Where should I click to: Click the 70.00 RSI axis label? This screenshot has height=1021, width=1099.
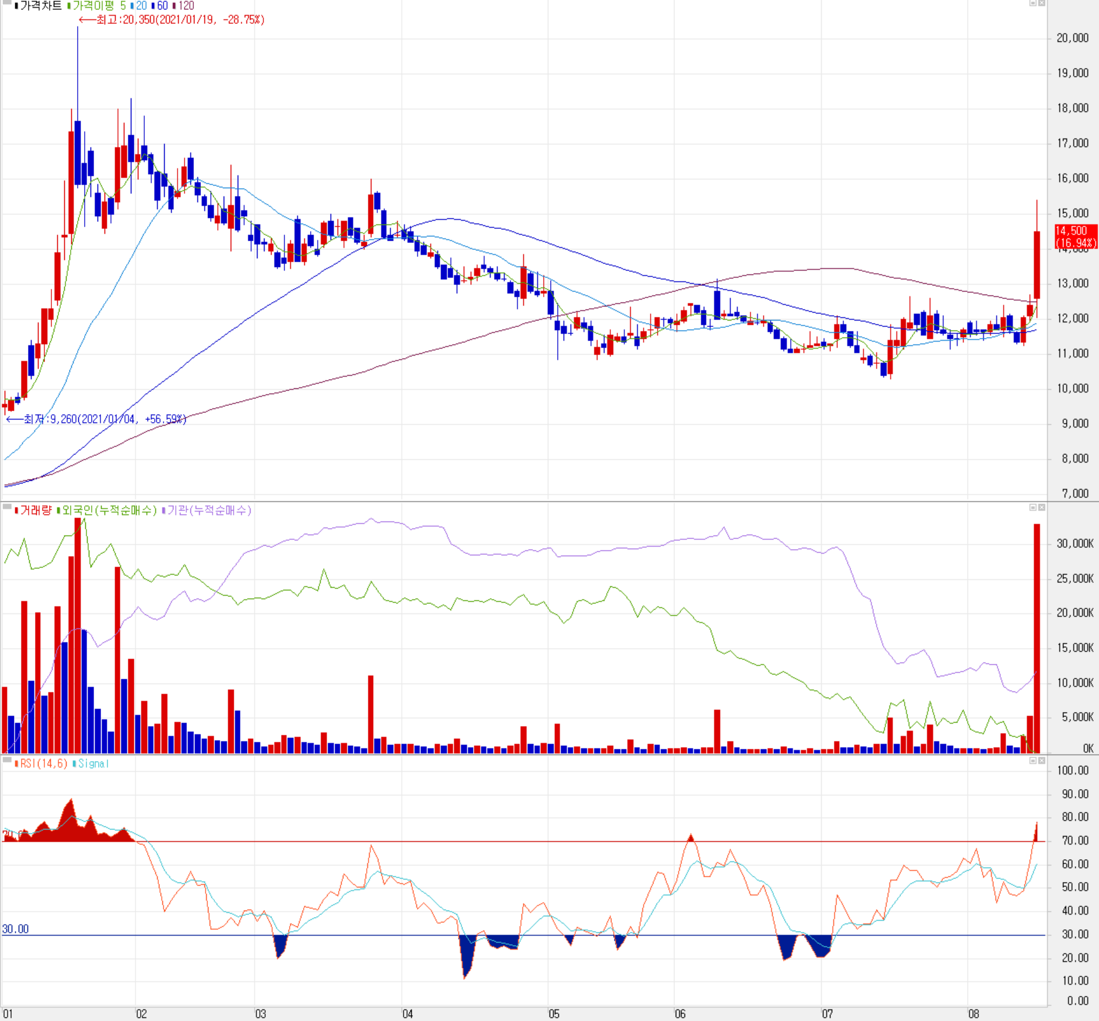click(1075, 841)
